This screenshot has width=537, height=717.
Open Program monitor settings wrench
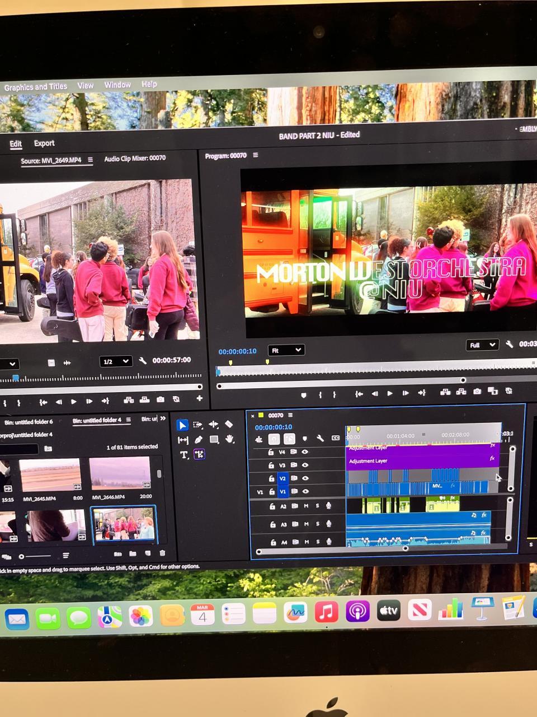[509, 344]
